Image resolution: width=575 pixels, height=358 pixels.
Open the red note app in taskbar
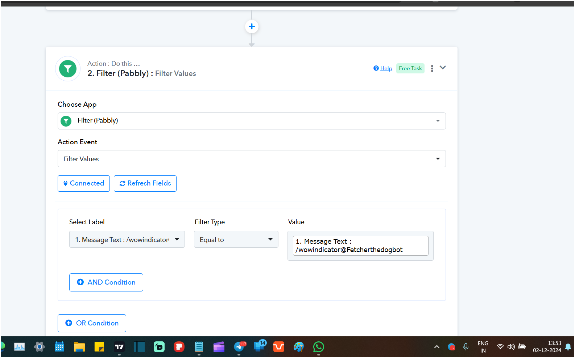click(x=179, y=347)
